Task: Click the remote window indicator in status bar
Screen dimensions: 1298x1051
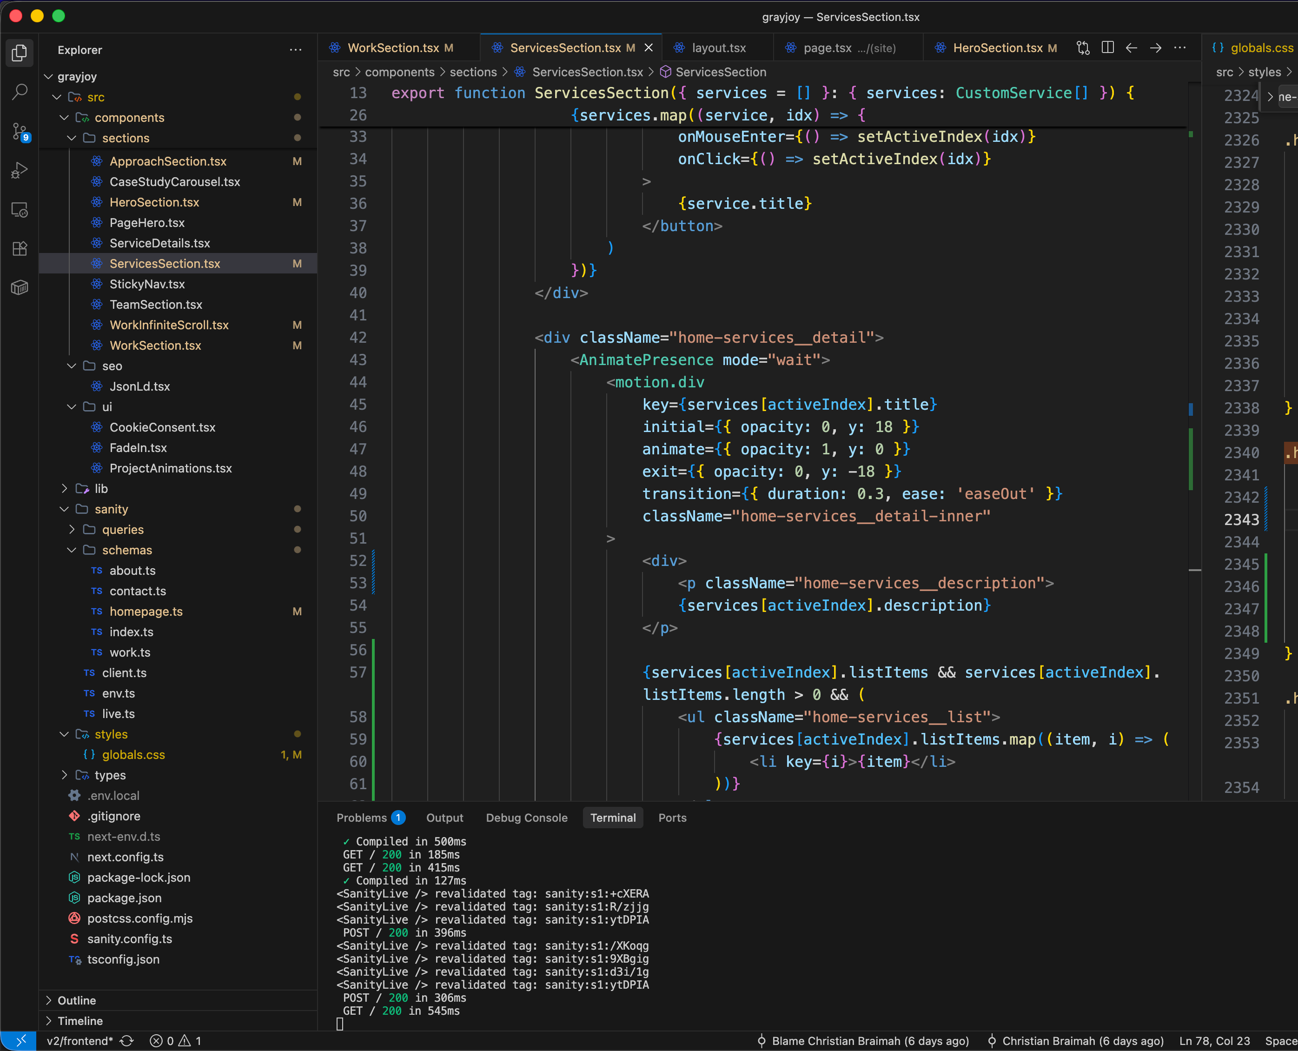Action: pos(20,1041)
